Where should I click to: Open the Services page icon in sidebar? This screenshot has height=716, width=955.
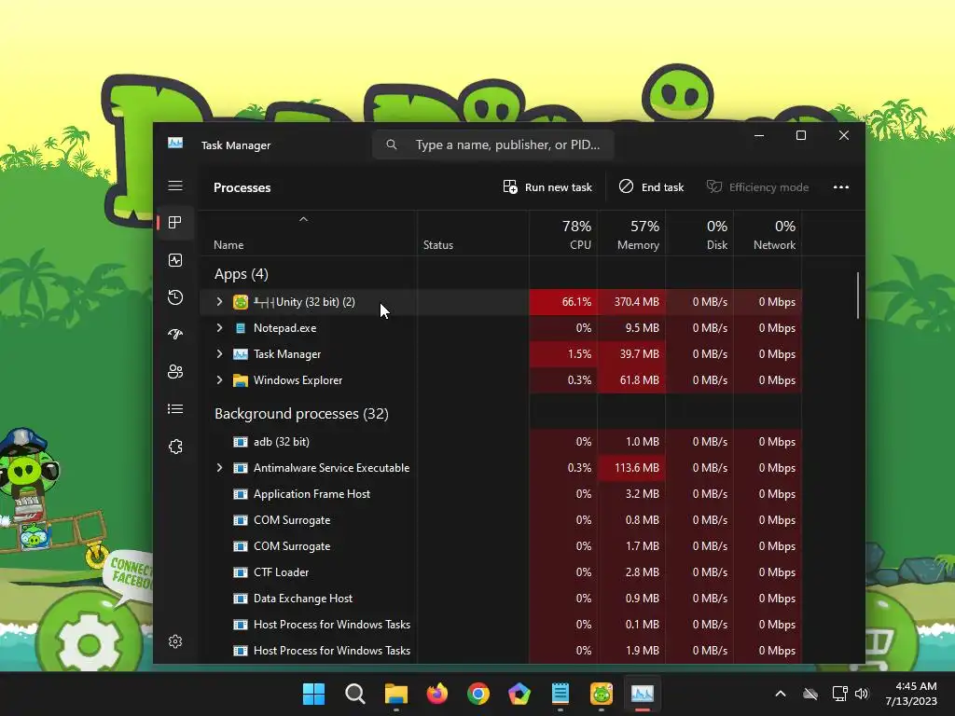click(x=175, y=447)
